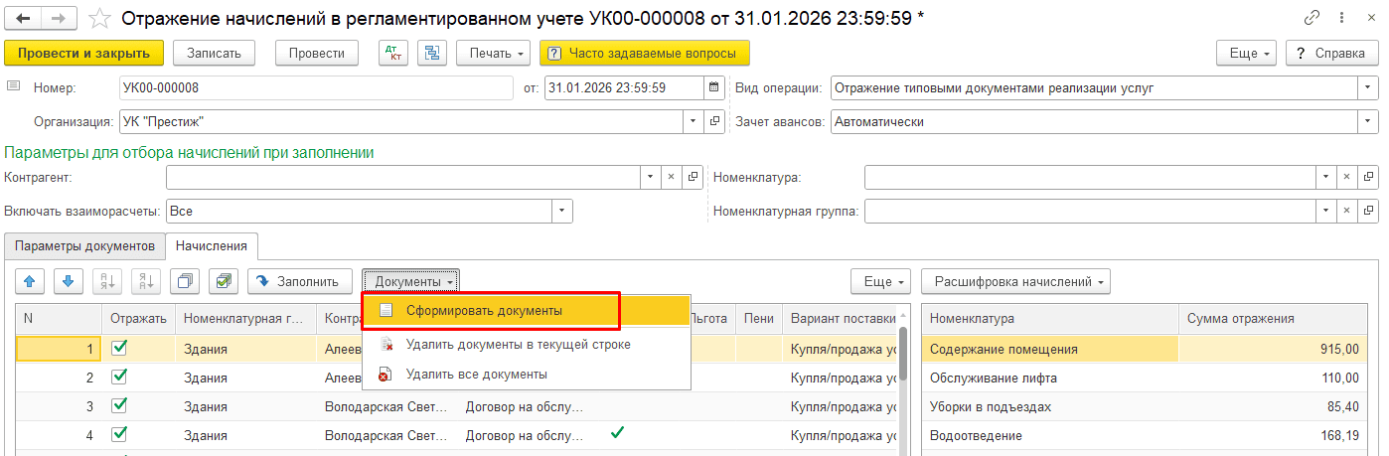This screenshot has width=1389, height=456.
Task: Expand the Вид операции dropdown
Action: [1368, 88]
